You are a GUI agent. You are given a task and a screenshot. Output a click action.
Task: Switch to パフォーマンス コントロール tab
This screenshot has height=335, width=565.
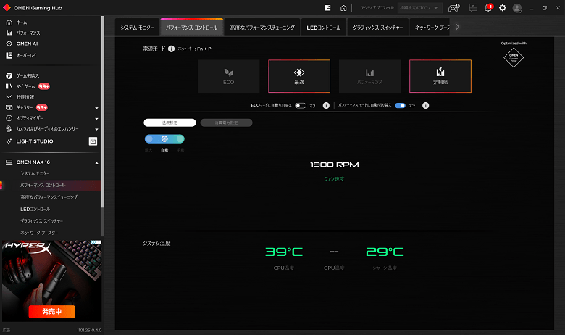pos(192,28)
